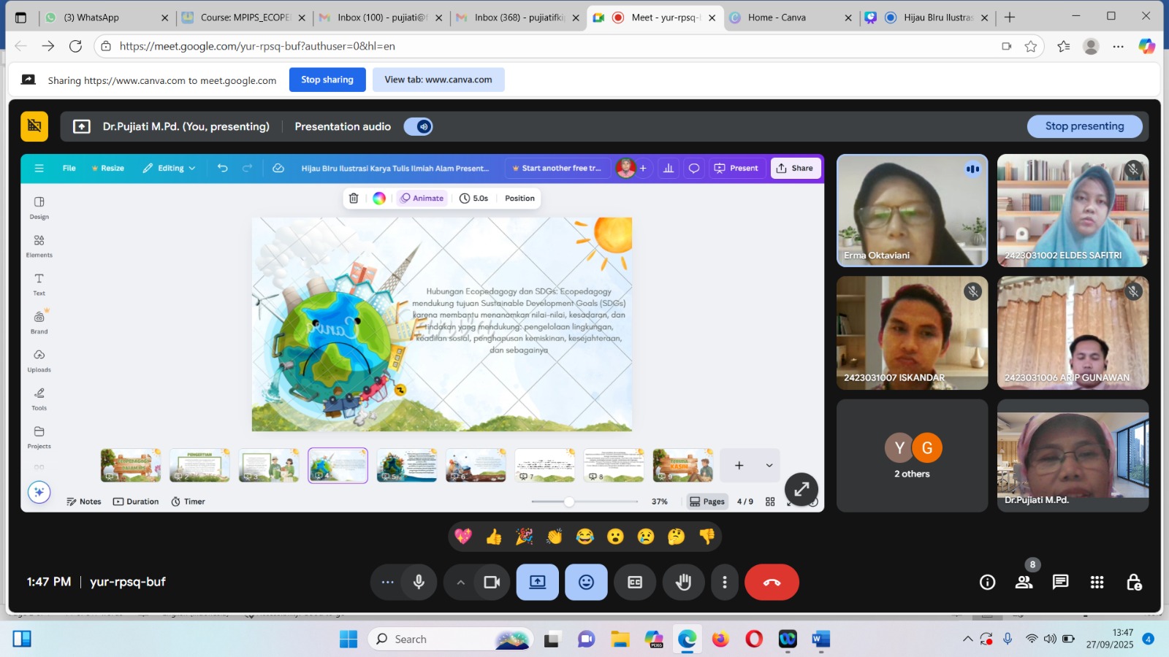1169x657 pixels.
Task: Click the Stop sharing button
Action: click(x=327, y=80)
